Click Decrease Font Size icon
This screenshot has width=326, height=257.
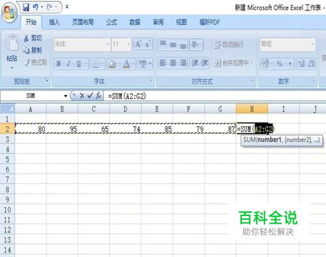click(148, 44)
